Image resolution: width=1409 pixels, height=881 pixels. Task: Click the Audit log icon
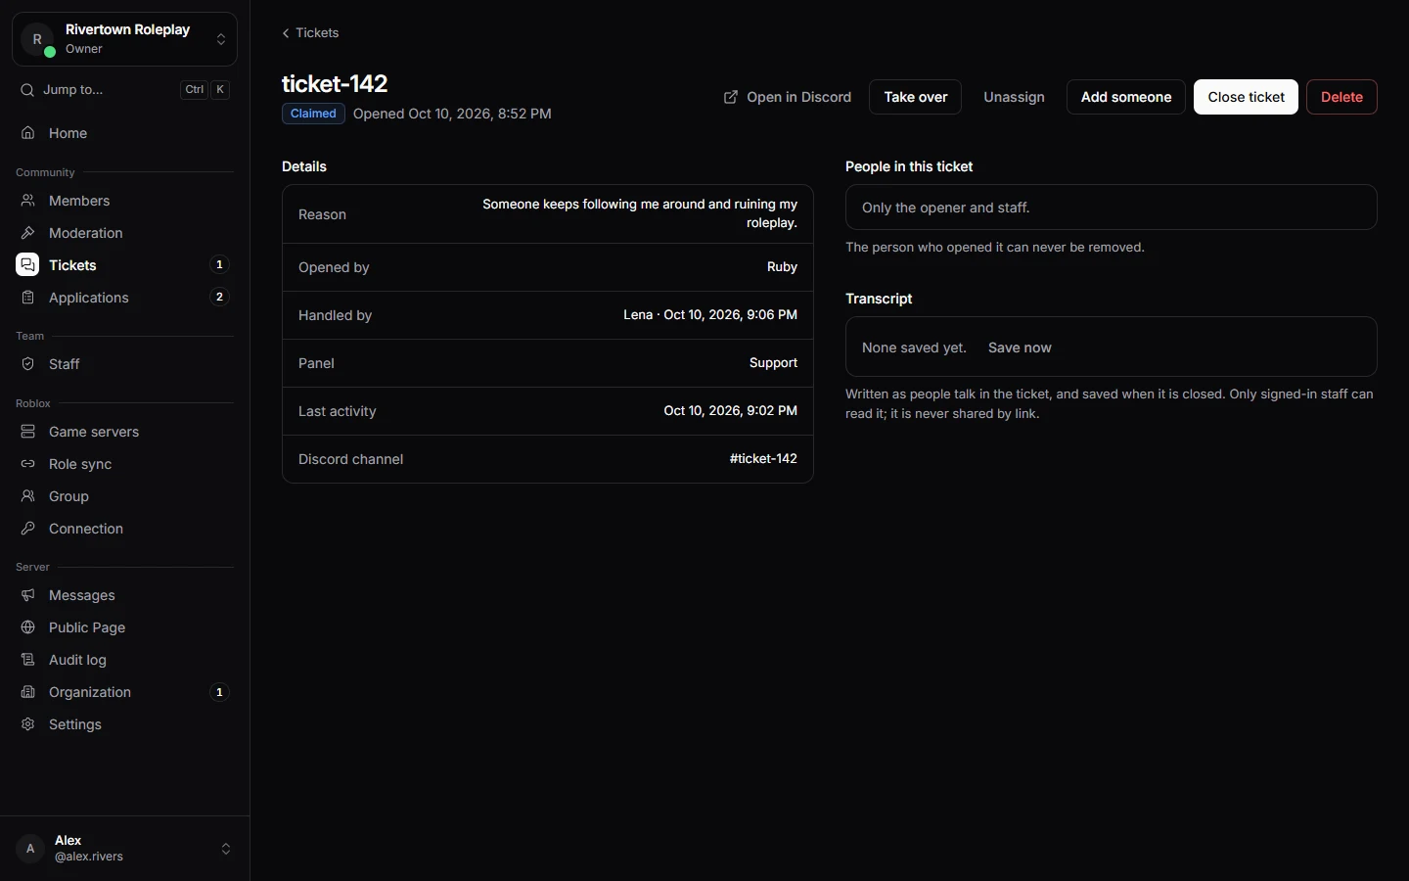click(x=28, y=660)
